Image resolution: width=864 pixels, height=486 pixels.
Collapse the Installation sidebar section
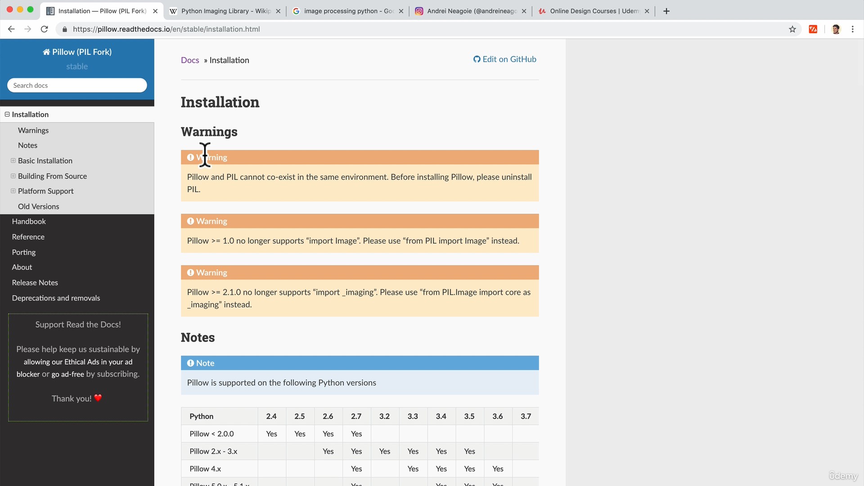point(7,114)
